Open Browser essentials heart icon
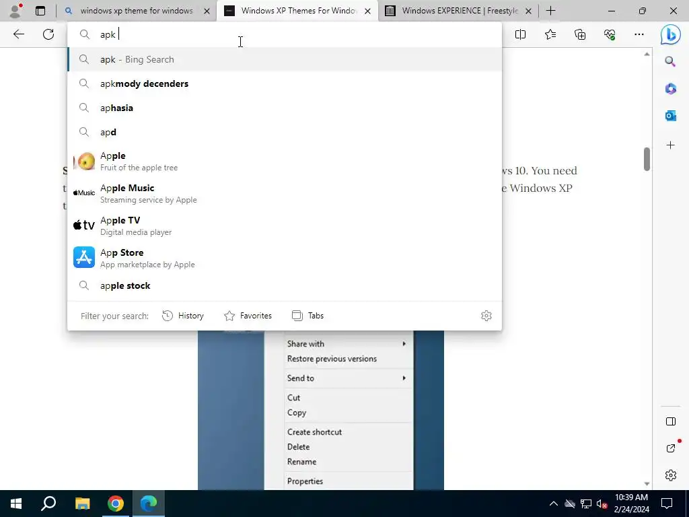 pyautogui.click(x=610, y=34)
